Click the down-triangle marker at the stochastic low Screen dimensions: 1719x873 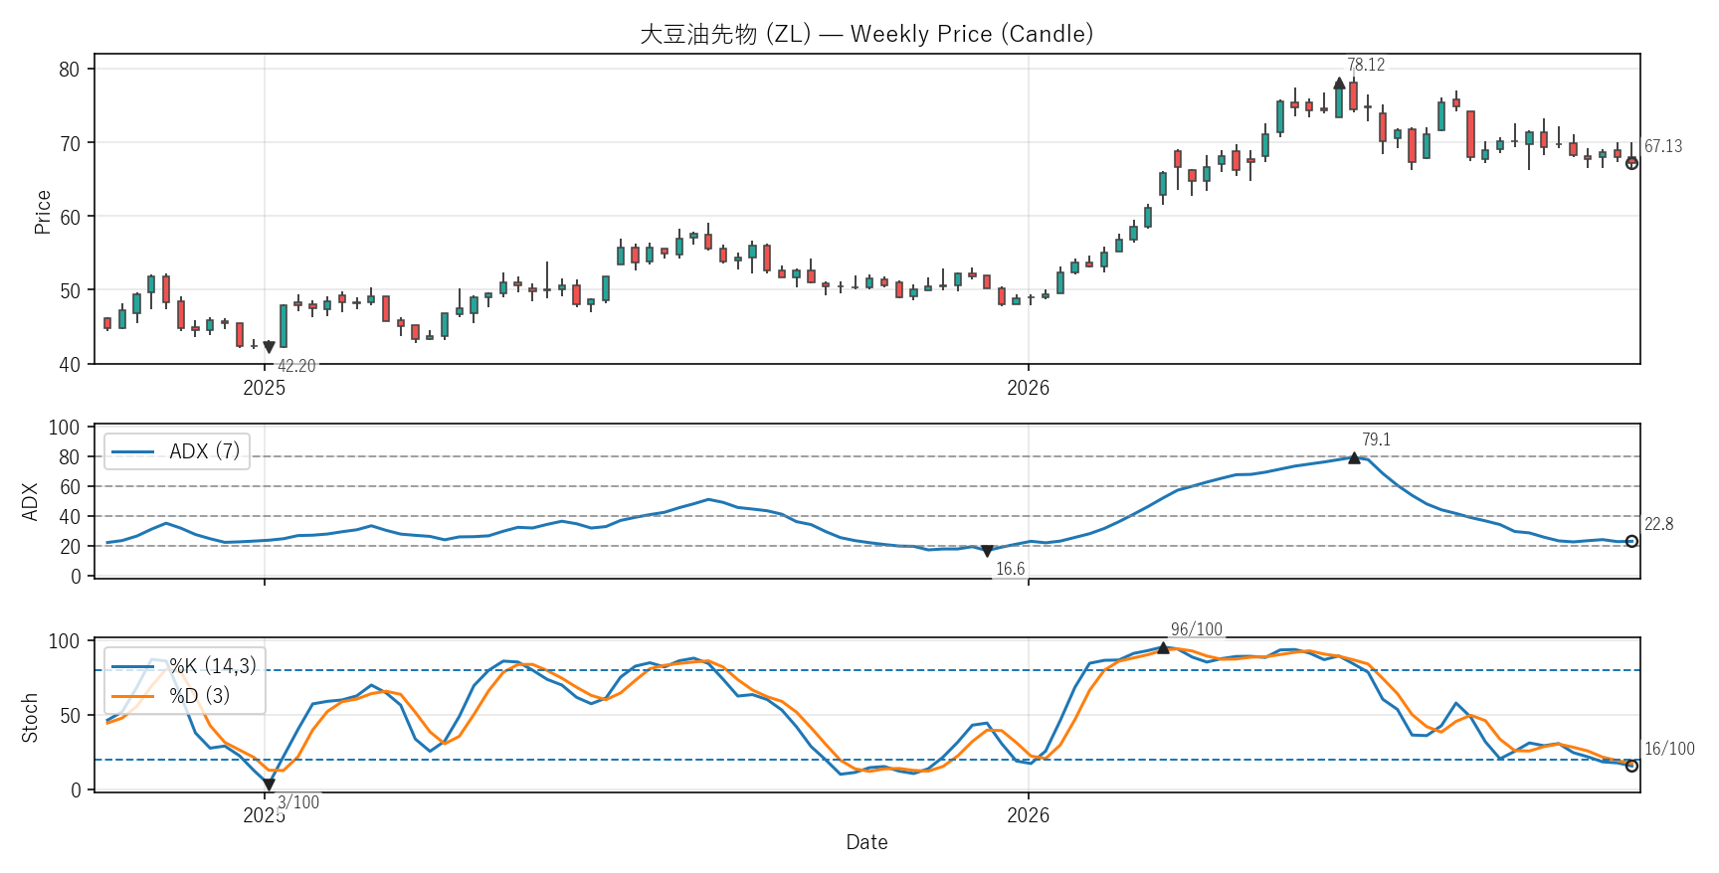click(x=269, y=785)
